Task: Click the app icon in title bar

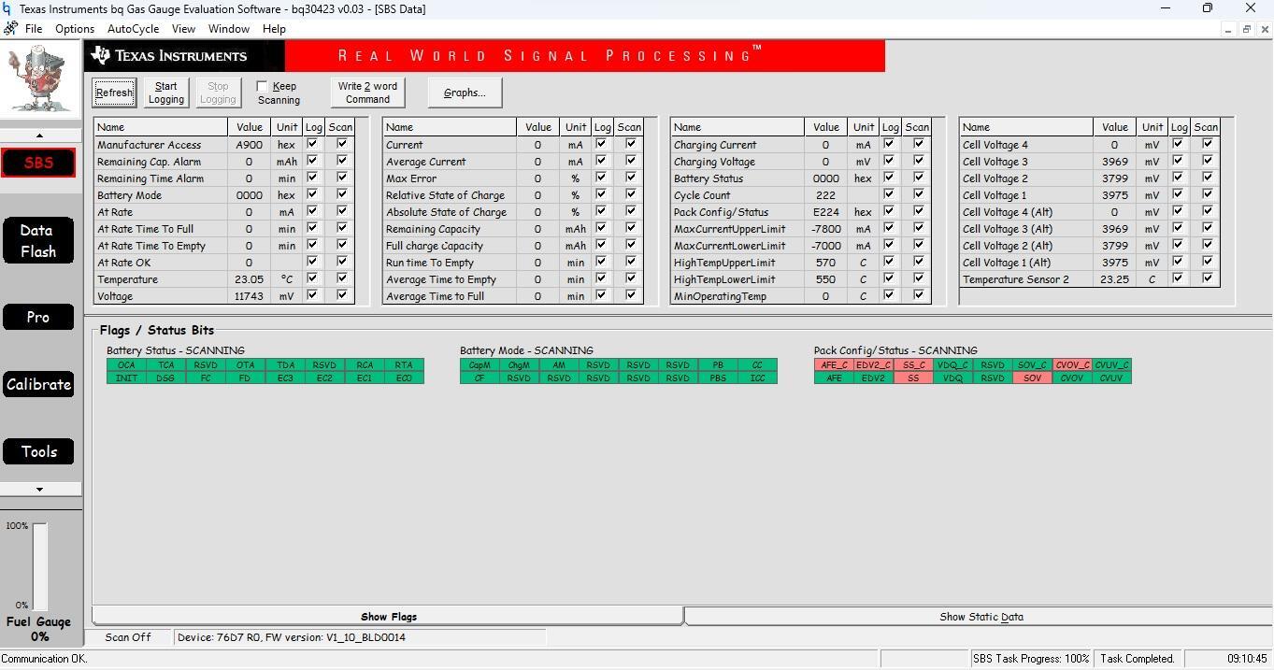Action: pyautogui.click(x=8, y=8)
